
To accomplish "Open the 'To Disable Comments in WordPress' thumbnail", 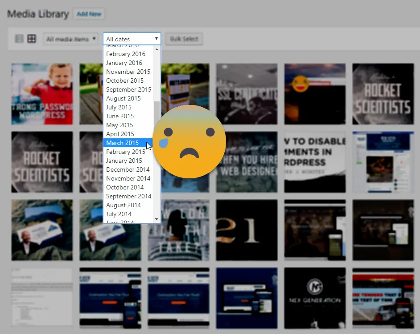I will pyautogui.click(x=315, y=162).
